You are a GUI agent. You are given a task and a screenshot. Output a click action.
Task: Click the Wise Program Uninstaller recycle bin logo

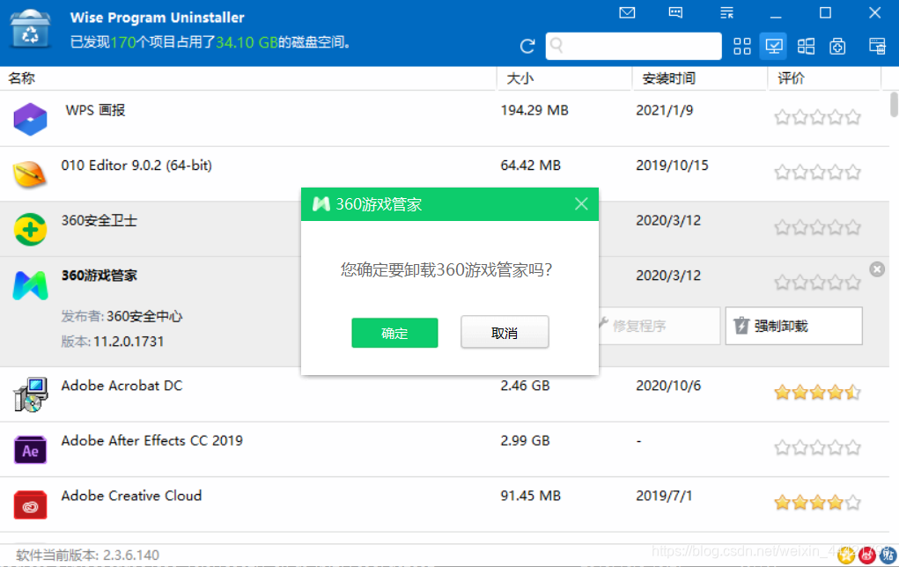click(x=30, y=29)
